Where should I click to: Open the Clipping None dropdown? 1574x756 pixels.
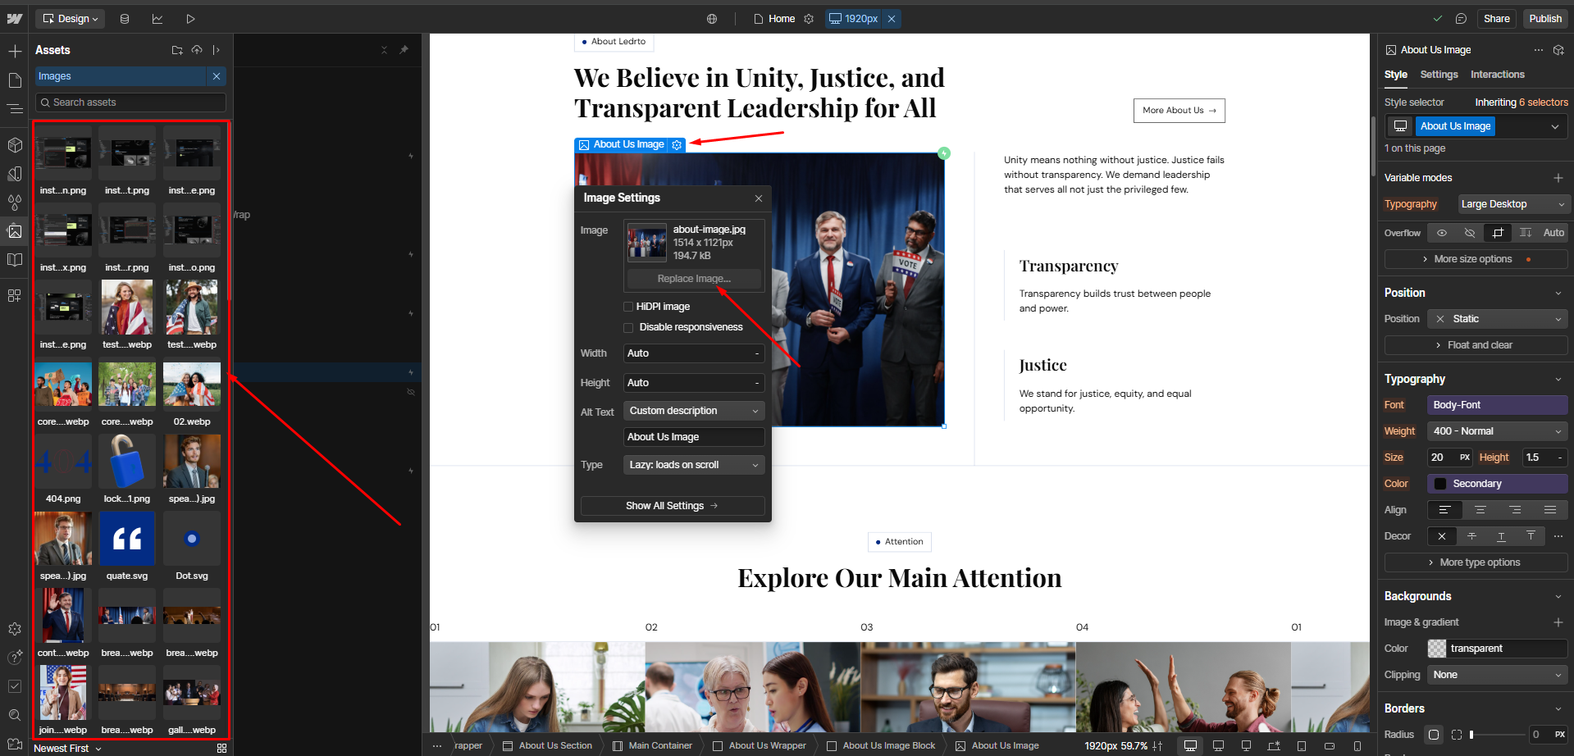pos(1497,675)
